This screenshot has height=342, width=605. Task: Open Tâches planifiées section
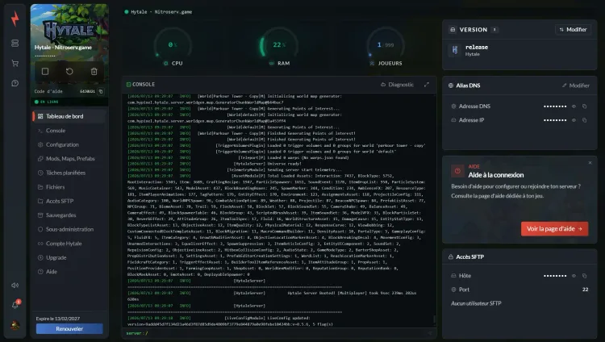tap(69, 173)
